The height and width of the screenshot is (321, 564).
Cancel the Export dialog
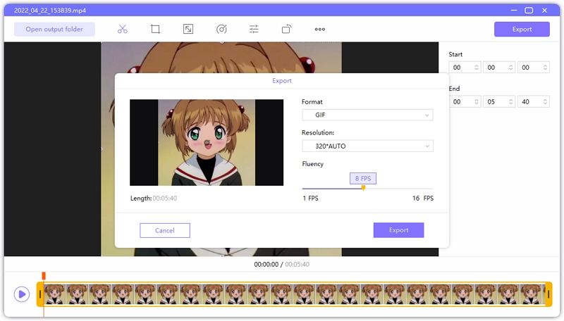pos(165,230)
